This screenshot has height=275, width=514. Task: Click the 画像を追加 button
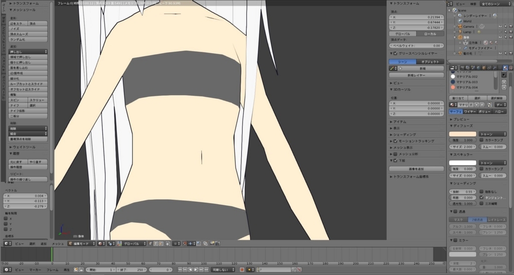pos(416,169)
